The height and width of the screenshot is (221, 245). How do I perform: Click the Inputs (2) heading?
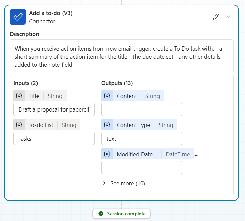tap(26, 83)
